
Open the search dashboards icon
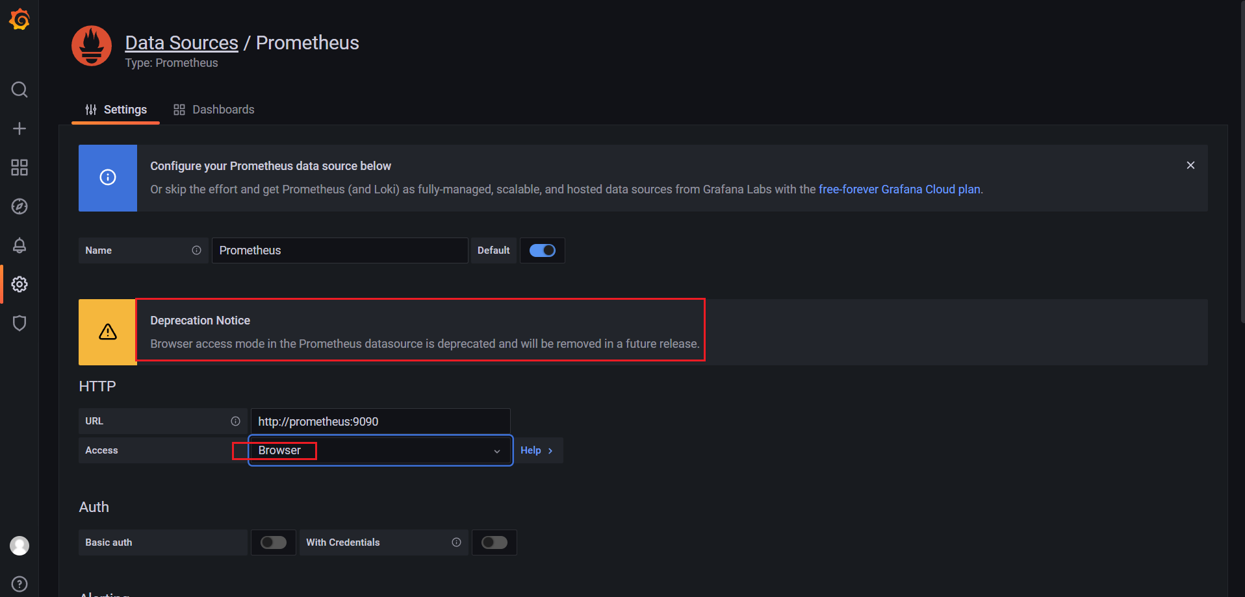point(19,90)
